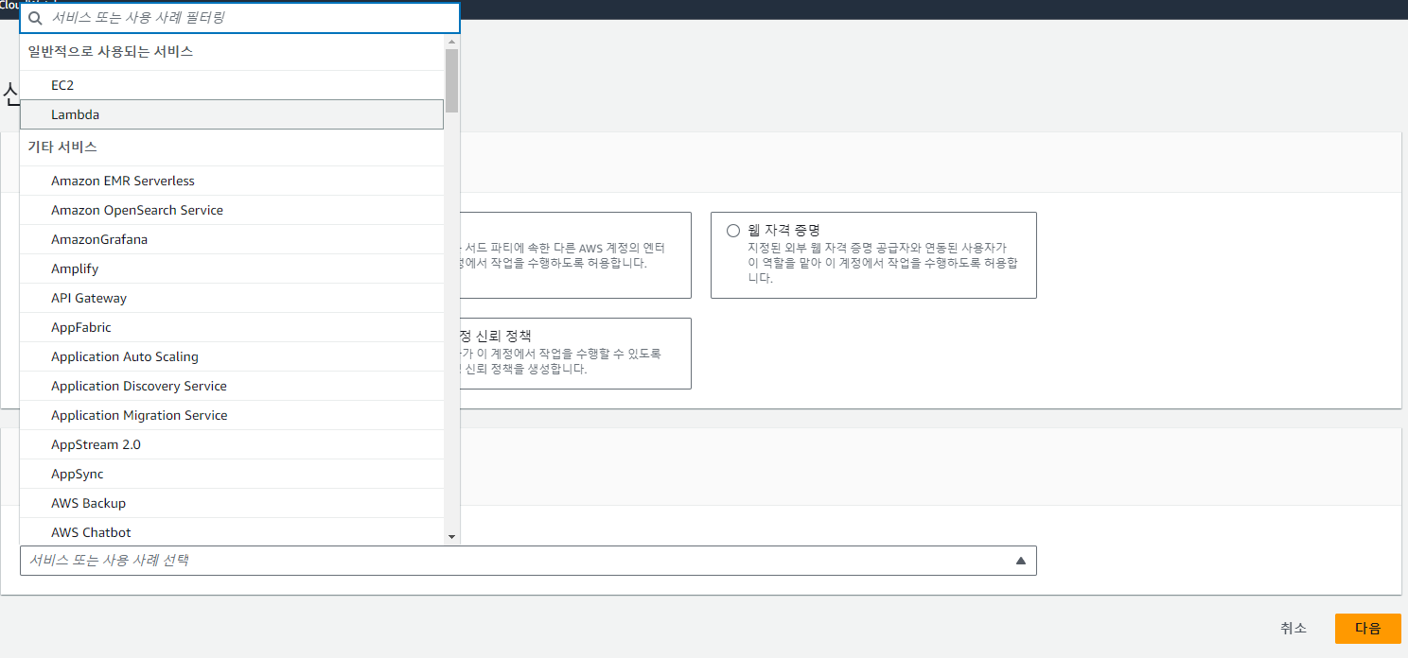Click the 다음 next button
The image size is (1408, 658).
1368,629
